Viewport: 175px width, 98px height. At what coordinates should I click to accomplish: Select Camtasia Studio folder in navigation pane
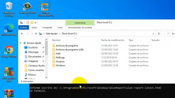tap(36, 66)
